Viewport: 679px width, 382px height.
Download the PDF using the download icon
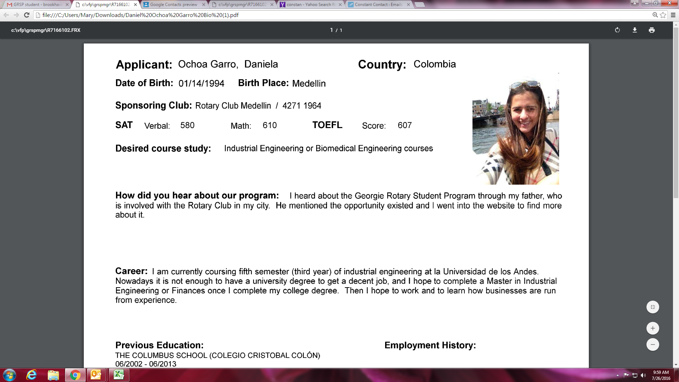(635, 30)
